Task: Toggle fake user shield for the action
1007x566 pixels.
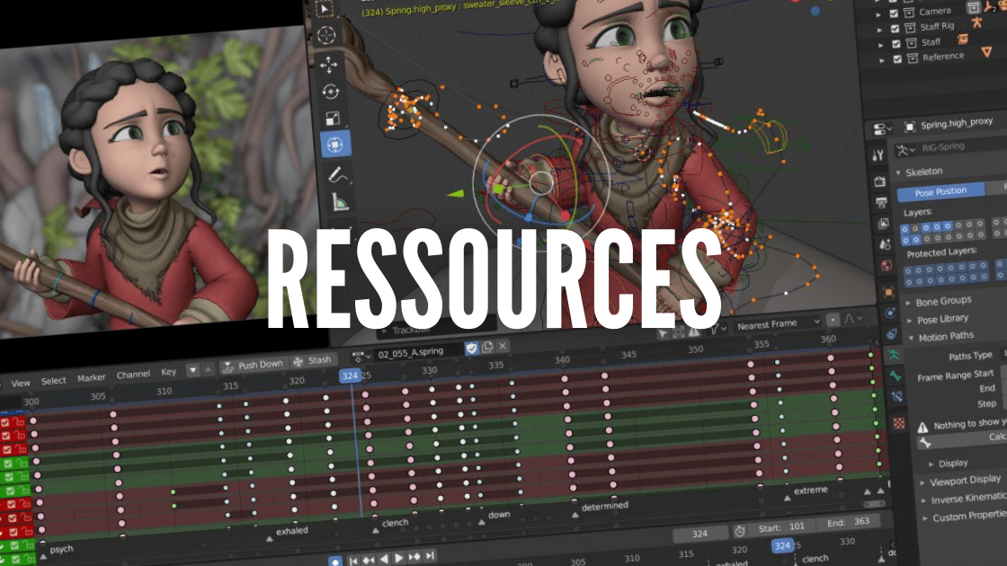Action: (472, 348)
